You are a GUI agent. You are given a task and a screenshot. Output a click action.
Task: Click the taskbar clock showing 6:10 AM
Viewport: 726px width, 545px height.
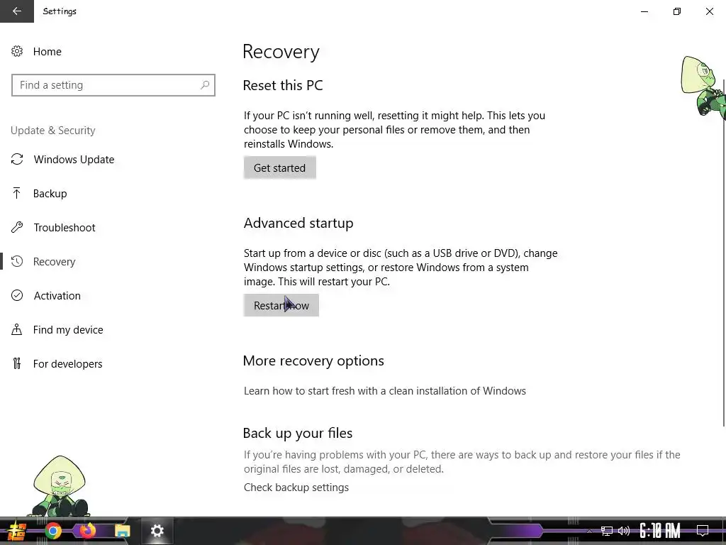pyautogui.click(x=660, y=531)
